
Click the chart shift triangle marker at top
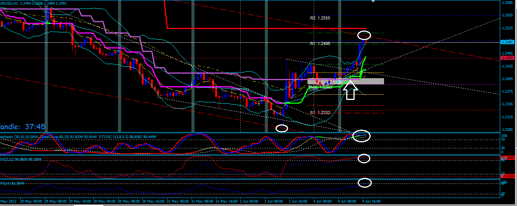point(373,2)
